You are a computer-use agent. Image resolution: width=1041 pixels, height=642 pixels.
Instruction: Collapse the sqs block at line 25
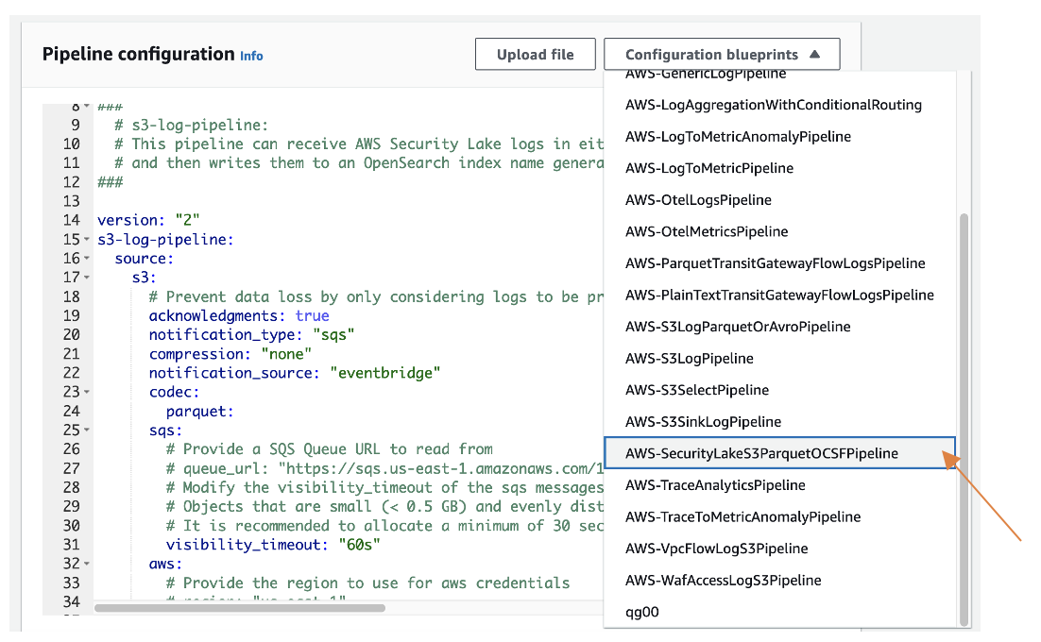point(85,430)
